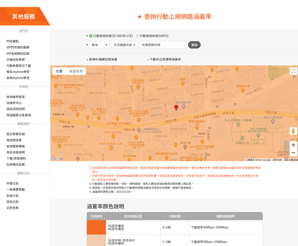This screenshot has width=298, height=246.
Task: Open 下載4G公有建物涵蓋表 link
Action: pos(165,59)
